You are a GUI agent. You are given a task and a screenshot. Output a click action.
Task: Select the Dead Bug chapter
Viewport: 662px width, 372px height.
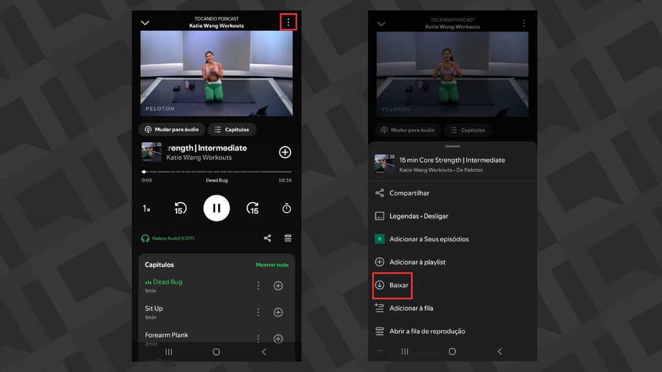164,285
